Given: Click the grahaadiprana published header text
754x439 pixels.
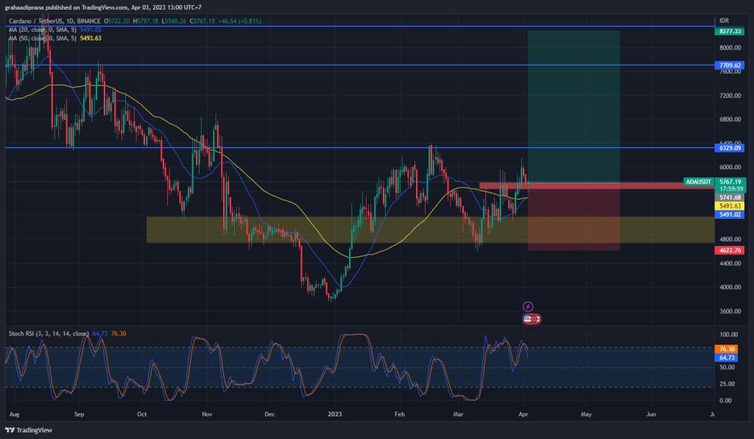Looking at the screenshot, I should point(103,7).
